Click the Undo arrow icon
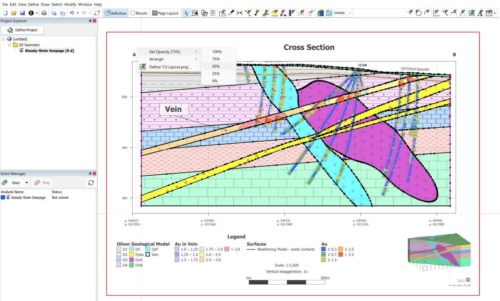 (x=72, y=13)
